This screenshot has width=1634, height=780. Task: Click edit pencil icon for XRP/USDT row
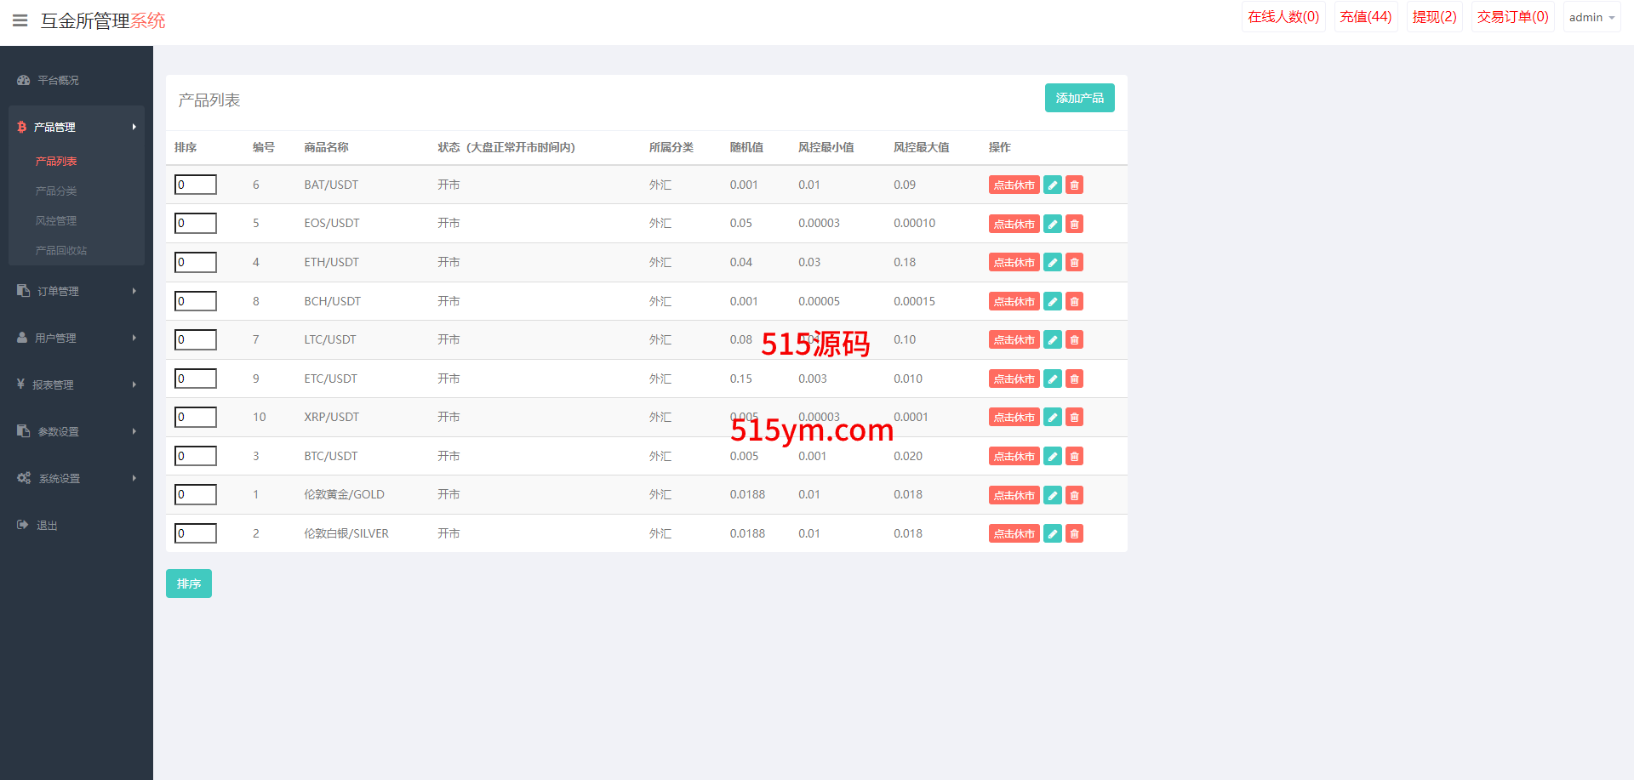pos(1053,418)
